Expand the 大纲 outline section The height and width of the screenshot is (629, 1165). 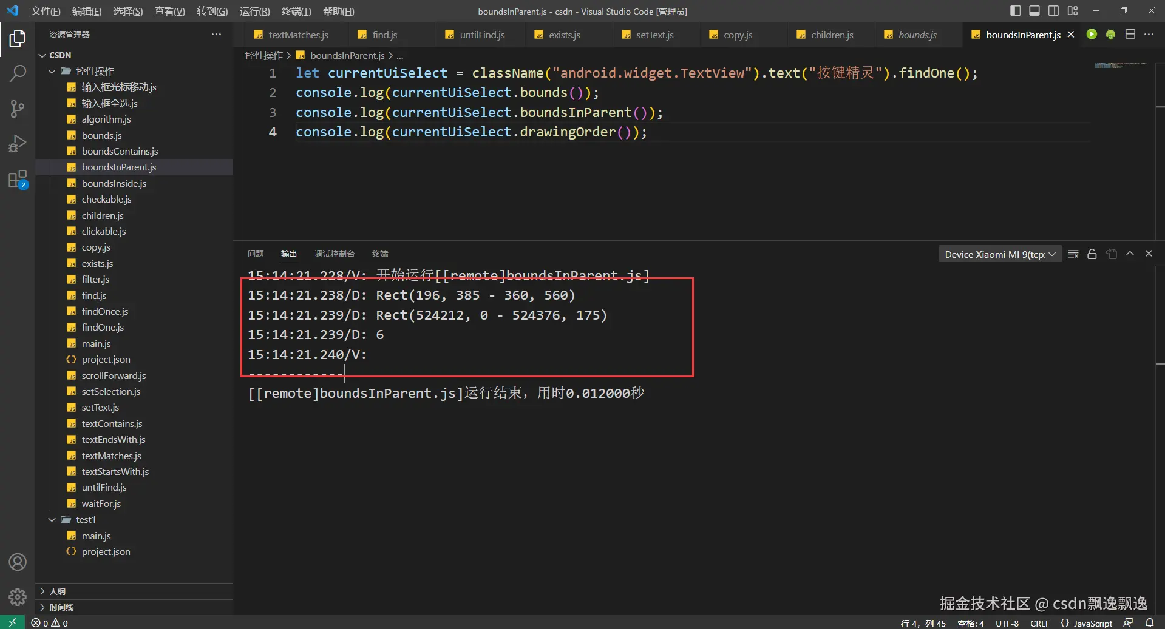pyautogui.click(x=57, y=591)
